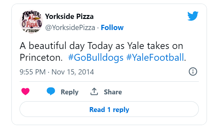Click the Read 1 reply button
Viewport: 220px width, 128px height.
(x=109, y=109)
